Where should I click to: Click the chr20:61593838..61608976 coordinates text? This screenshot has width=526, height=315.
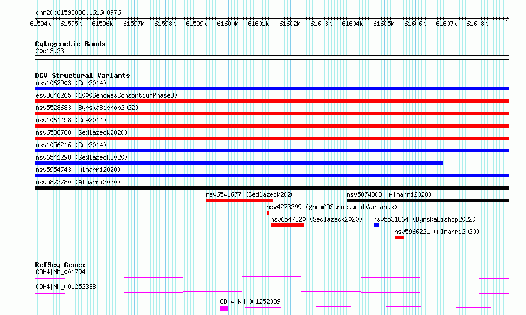point(78,12)
